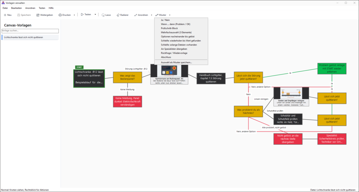Click the Linsen reinigen edge label

(x=261, y=99)
